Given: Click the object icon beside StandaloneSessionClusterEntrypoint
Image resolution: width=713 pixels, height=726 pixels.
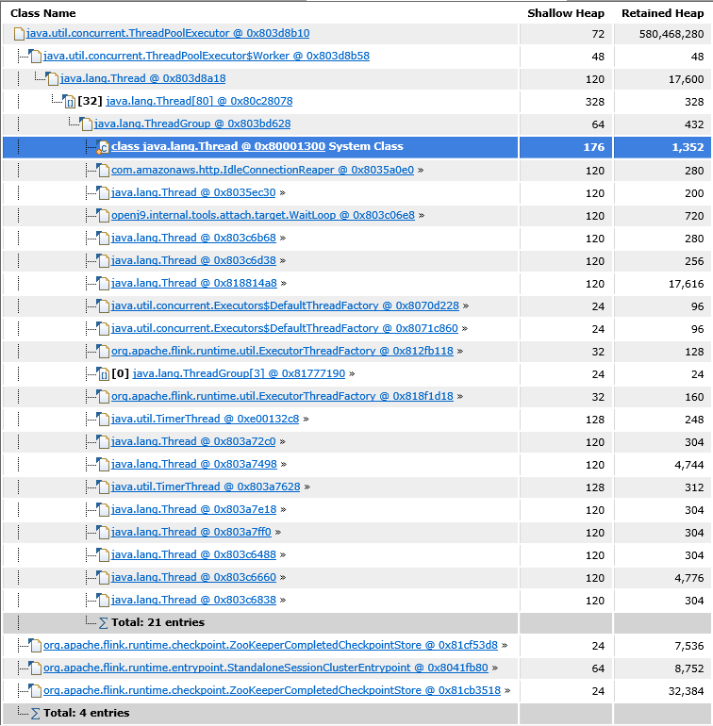Looking at the screenshot, I should (x=36, y=668).
